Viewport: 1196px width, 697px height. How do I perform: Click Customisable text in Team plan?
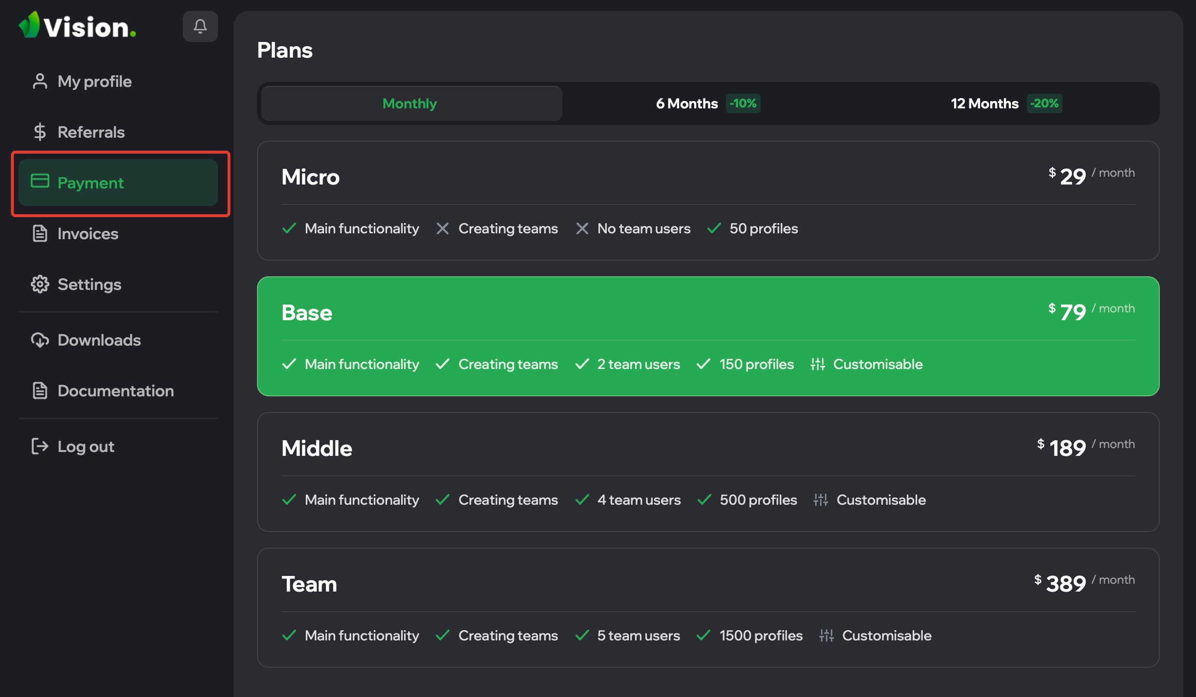click(887, 635)
